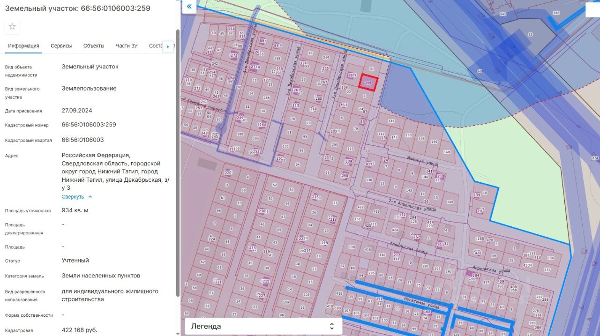
Task: Add parcel to favorites with star icon
Action: pos(12,27)
